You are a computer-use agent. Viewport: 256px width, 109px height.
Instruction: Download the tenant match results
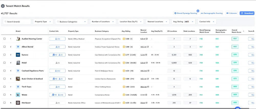point(247,13)
